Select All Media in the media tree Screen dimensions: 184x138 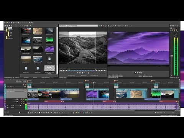point(10,28)
